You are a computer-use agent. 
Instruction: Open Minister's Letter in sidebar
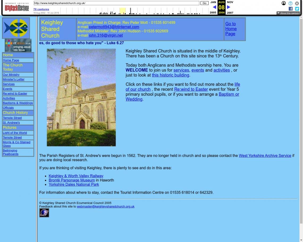pos(14,79)
